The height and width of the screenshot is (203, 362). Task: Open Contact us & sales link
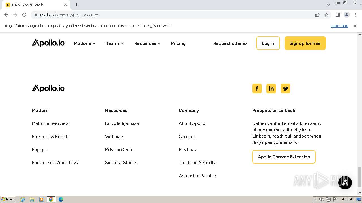tap(197, 176)
